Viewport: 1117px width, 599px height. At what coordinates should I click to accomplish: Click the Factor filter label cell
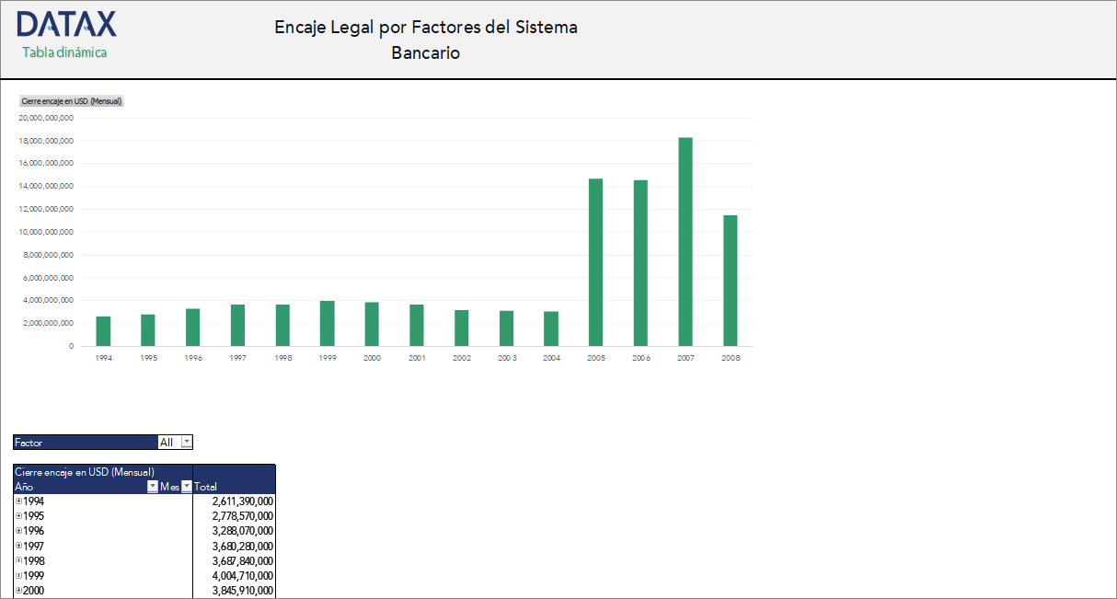(29, 442)
